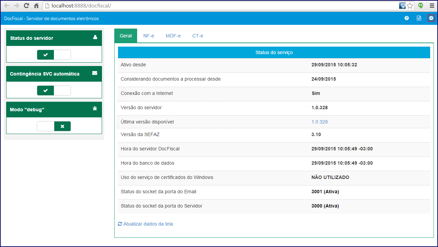This screenshot has height=247, width=438.
Task: Click the 24/09/2015 date value
Action: 324,79
